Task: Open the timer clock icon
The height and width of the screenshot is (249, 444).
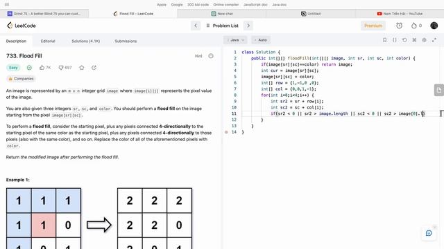Action: (400, 26)
